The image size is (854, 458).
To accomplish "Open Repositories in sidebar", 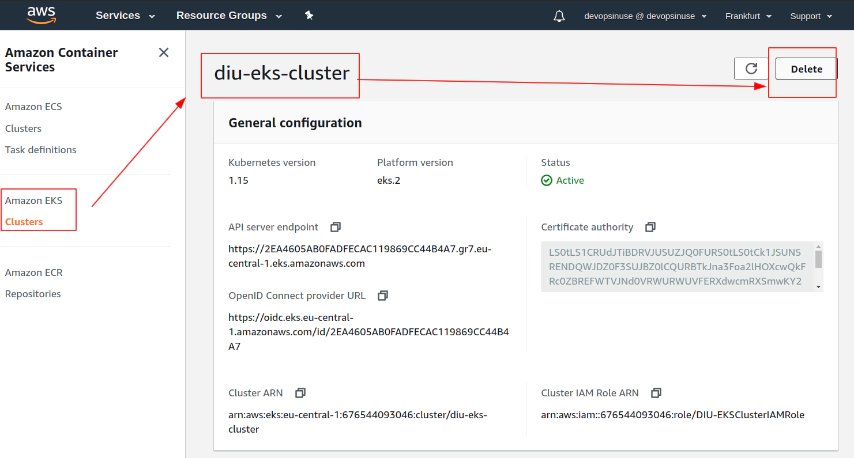I will (x=33, y=294).
